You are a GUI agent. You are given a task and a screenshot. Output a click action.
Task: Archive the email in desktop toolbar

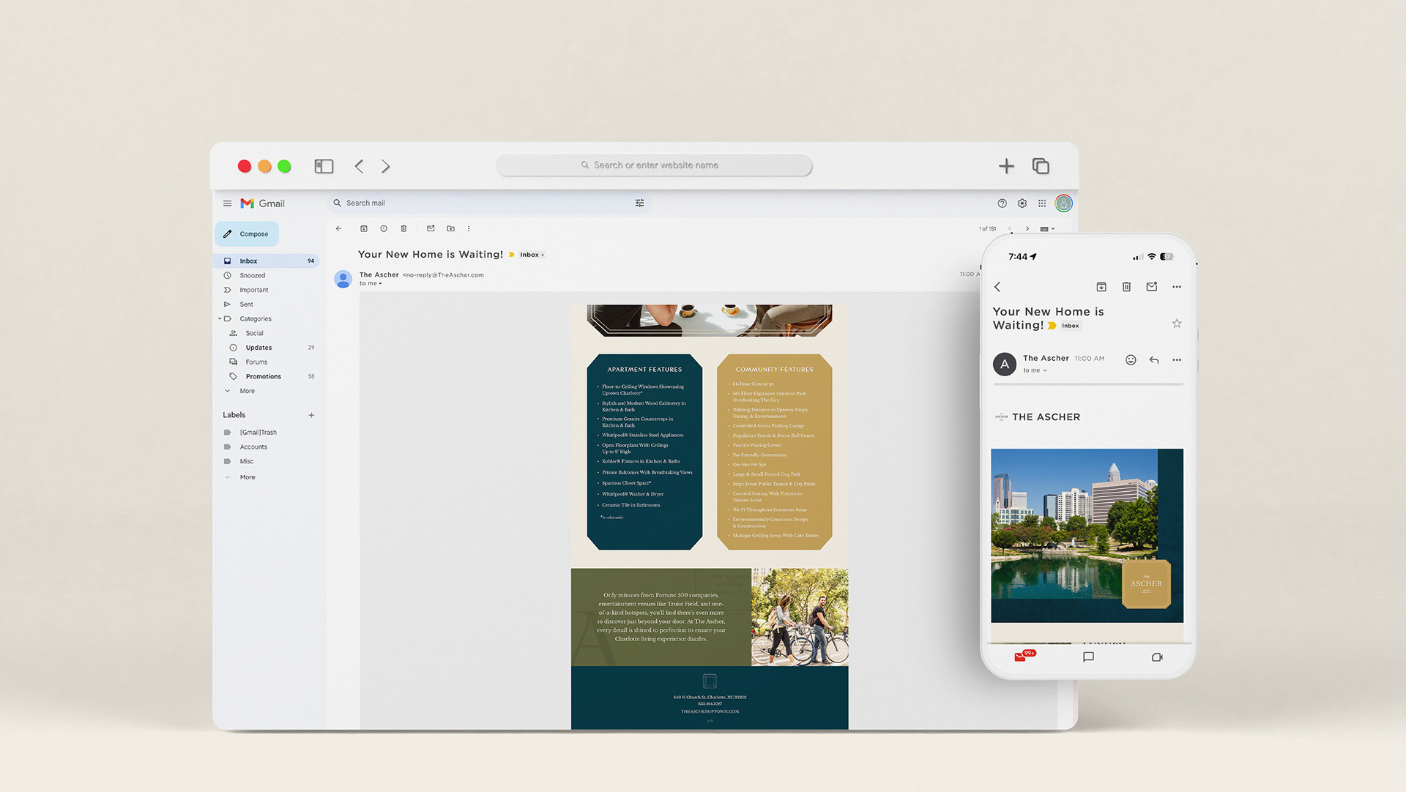[364, 228]
